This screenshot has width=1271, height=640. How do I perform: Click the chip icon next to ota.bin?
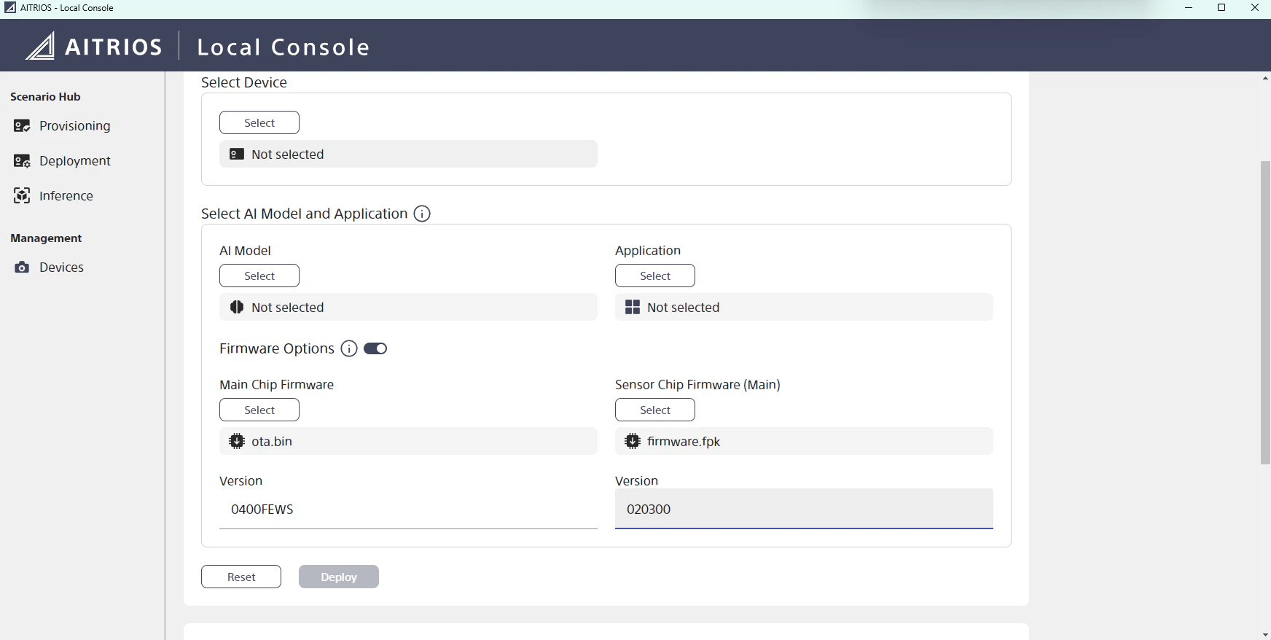(237, 441)
